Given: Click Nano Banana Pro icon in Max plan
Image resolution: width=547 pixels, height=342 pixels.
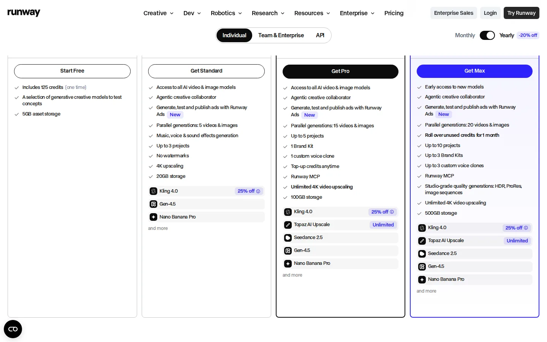Looking at the screenshot, I should tap(422, 280).
